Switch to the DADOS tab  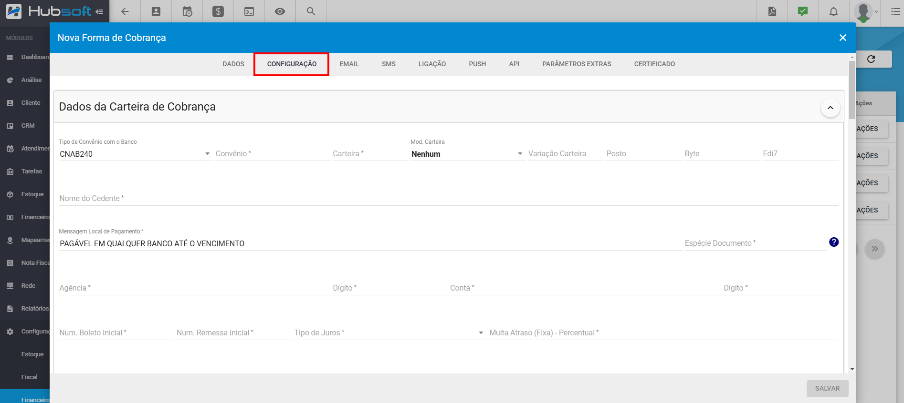(233, 64)
